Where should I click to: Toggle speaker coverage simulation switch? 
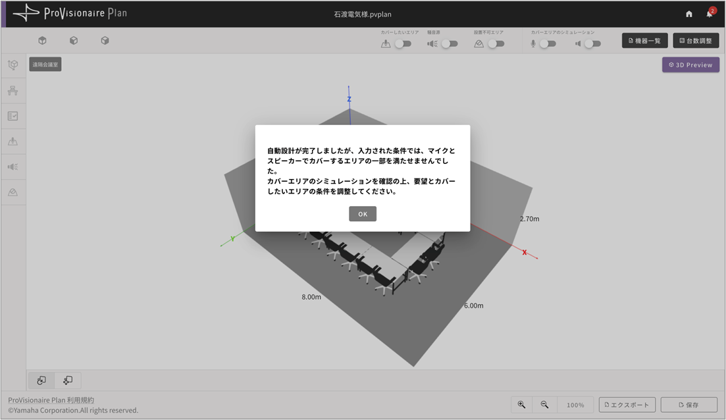point(592,44)
